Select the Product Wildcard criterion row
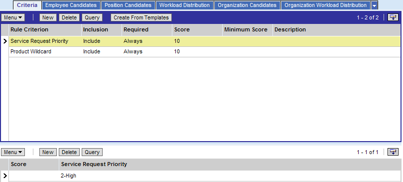 pos(205,52)
